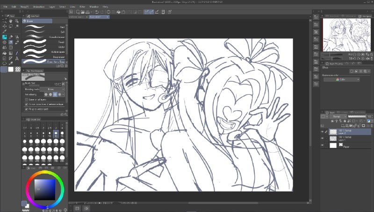
Task: Select the Fill bucket tool
Action: (5, 53)
